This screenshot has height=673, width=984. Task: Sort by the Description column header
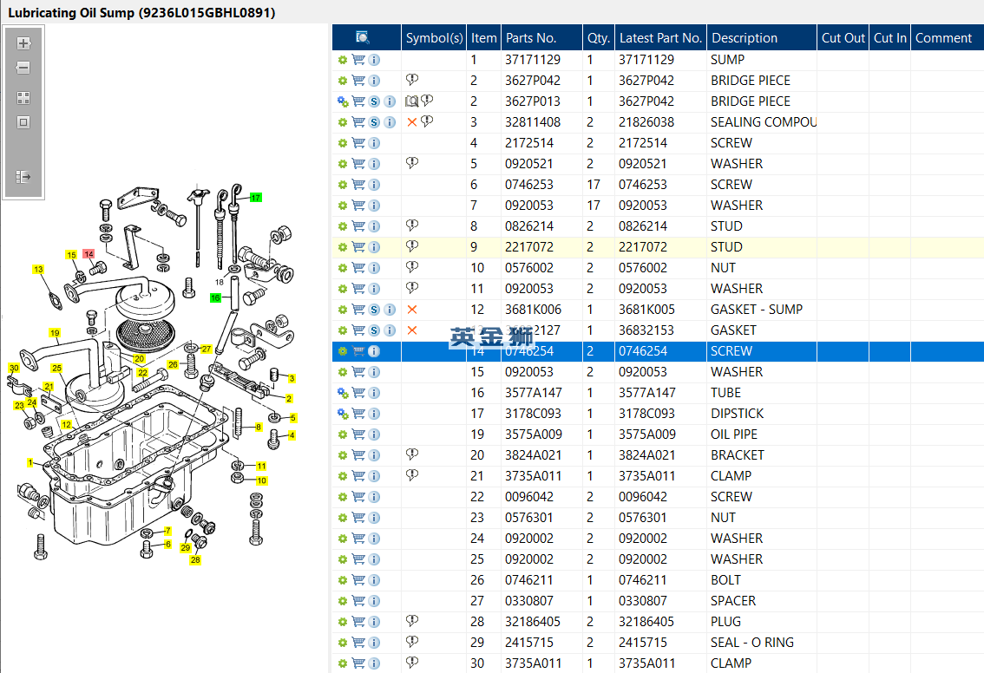[762, 37]
